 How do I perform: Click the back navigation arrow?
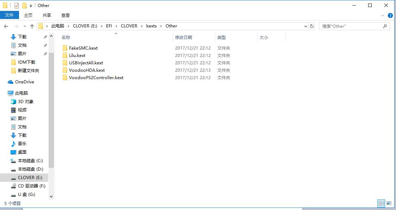(6, 26)
